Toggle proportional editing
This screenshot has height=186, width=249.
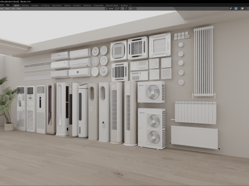click(x=131, y=8)
